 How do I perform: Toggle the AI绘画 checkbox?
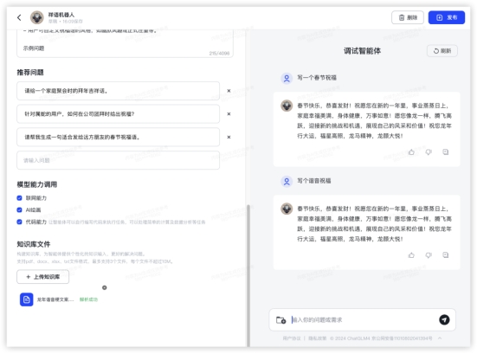coord(19,209)
